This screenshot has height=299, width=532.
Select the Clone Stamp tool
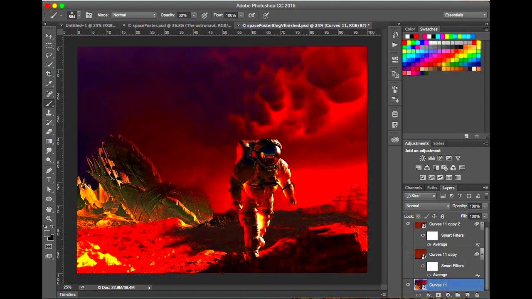pyautogui.click(x=49, y=113)
